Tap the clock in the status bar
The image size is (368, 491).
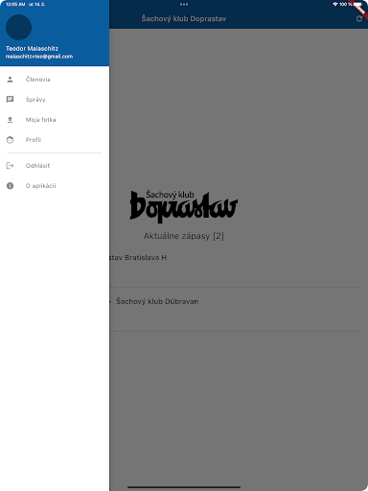(x=15, y=4)
